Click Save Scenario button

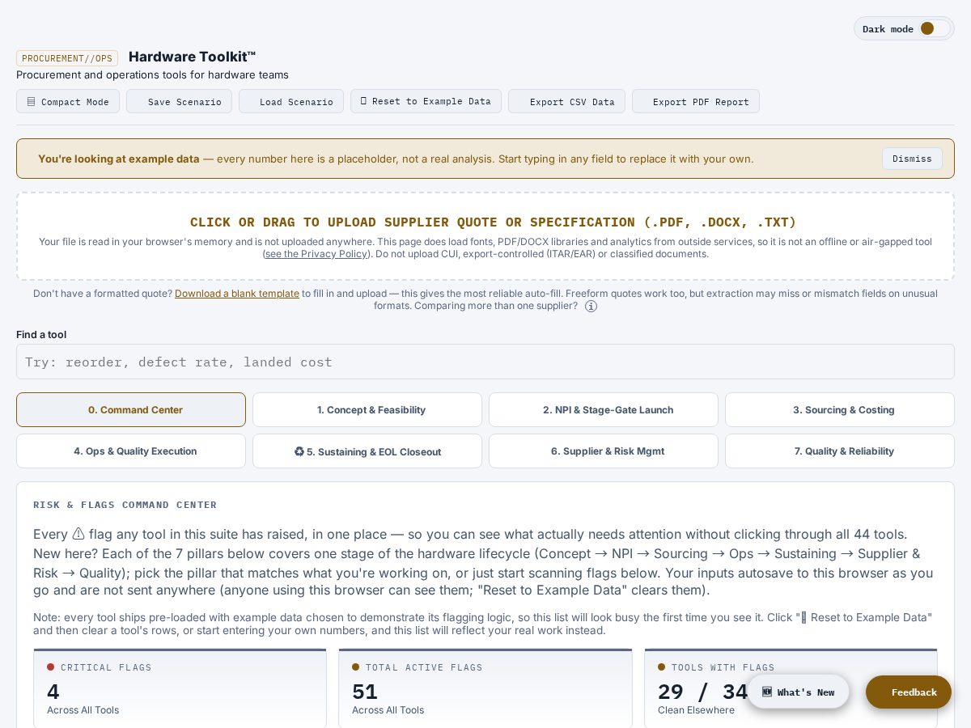179,101
